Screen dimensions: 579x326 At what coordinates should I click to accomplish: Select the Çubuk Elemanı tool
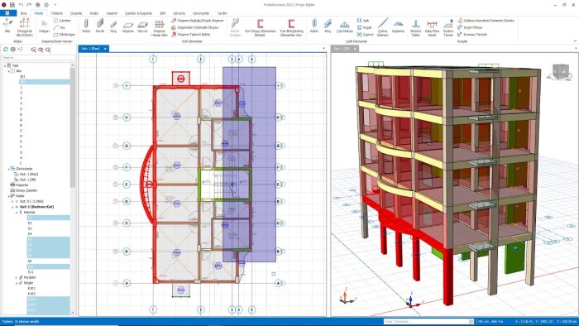click(x=382, y=27)
